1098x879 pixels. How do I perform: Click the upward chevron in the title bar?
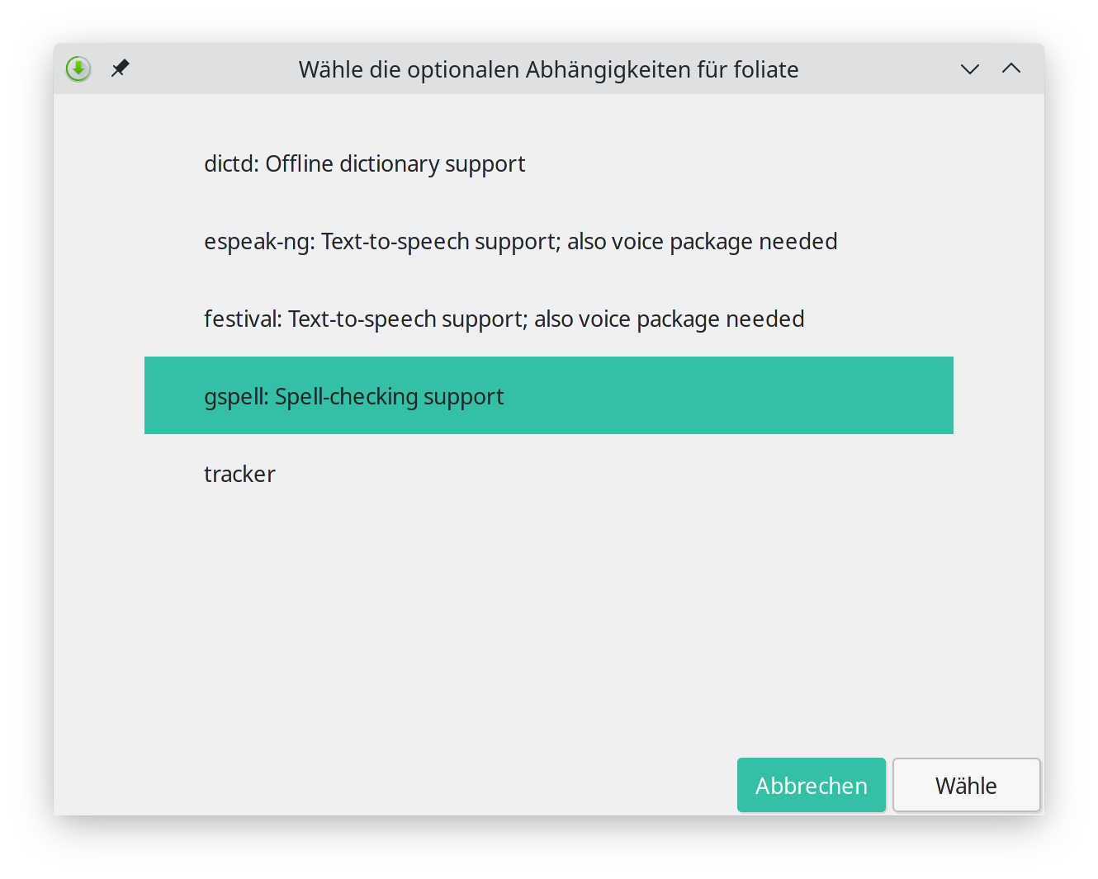pyautogui.click(x=1011, y=69)
